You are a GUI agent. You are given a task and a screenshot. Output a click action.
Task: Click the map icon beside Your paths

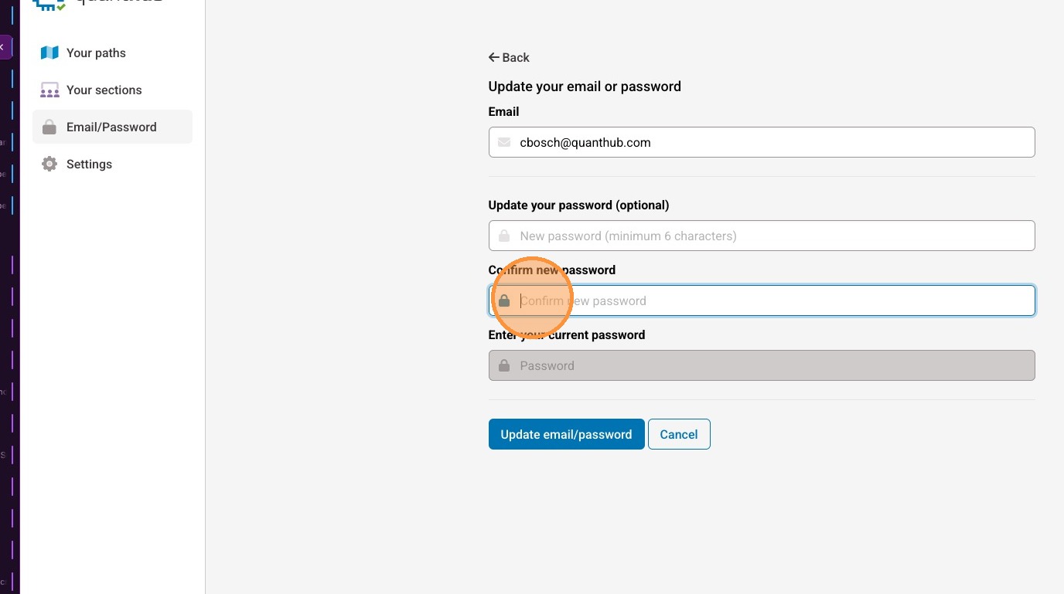(x=49, y=53)
